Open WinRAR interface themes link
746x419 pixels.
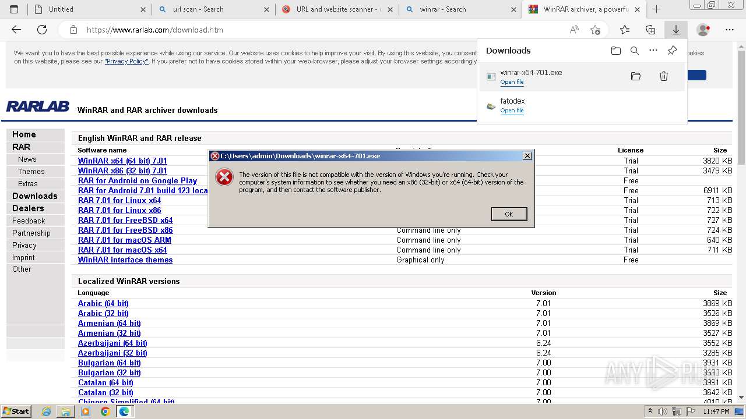point(125,260)
